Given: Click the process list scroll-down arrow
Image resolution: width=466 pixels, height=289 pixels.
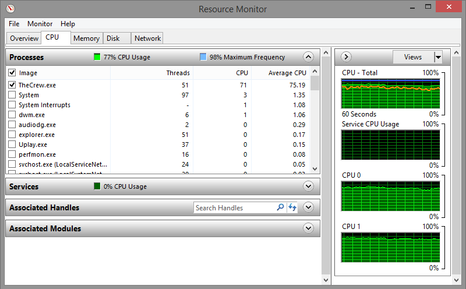Looking at the screenshot, I should (x=315, y=169).
